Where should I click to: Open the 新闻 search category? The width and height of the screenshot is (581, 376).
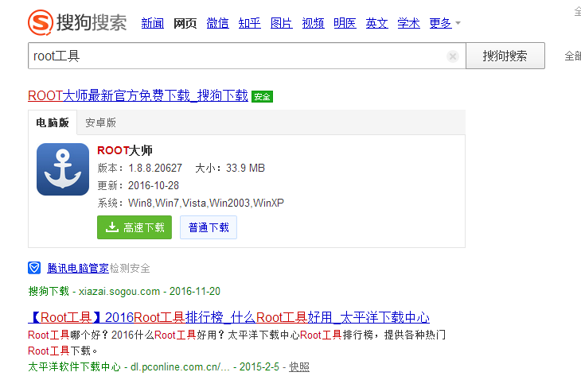pos(153,23)
